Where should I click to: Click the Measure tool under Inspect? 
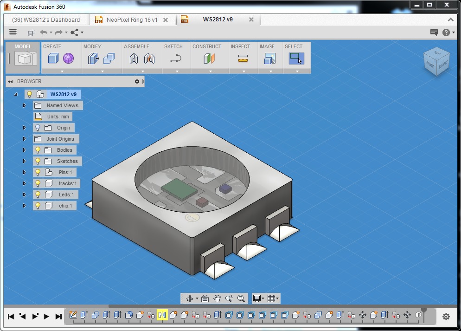pyautogui.click(x=243, y=58)
